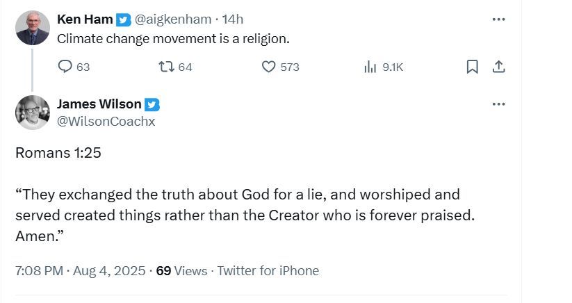Click the 14h timestamp on Ken Ham's tweet
The width and height of the screenshot is (572, 303).
pos(232,19)
